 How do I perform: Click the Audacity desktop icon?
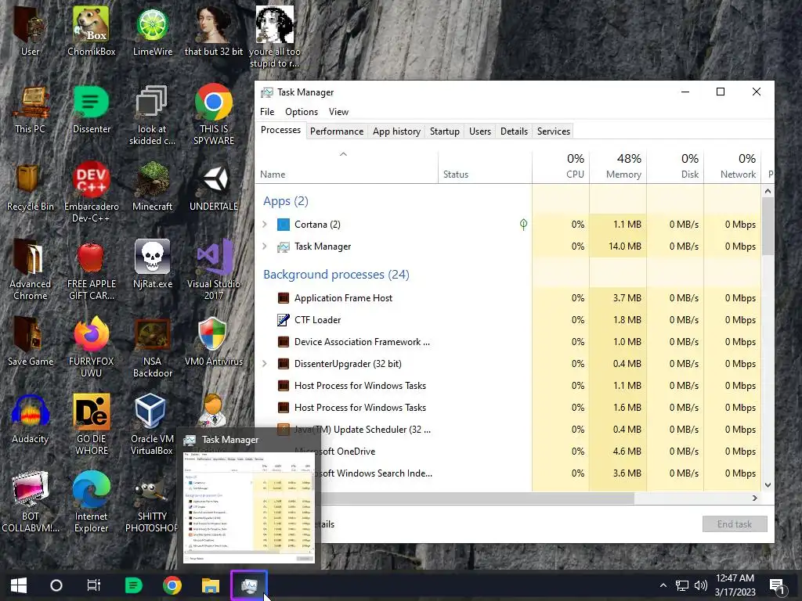(31, 419)
